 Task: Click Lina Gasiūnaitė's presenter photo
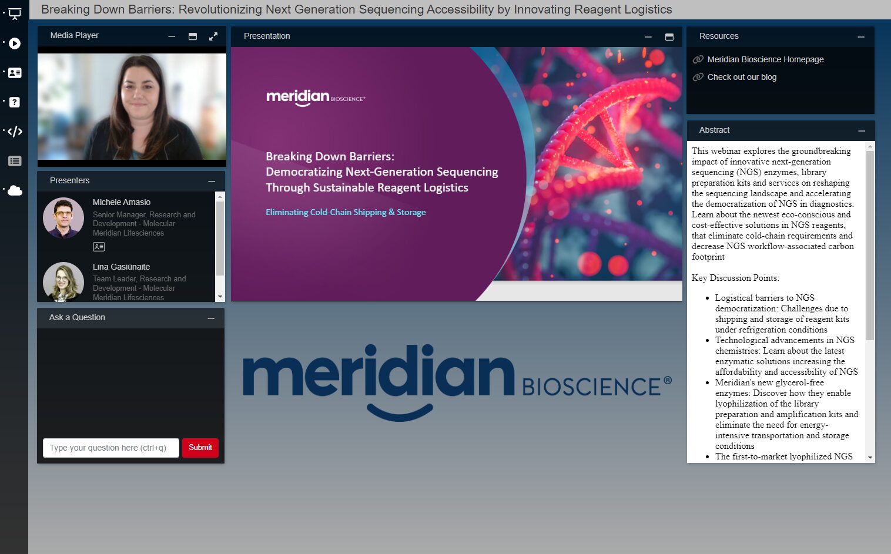[63, 282]
